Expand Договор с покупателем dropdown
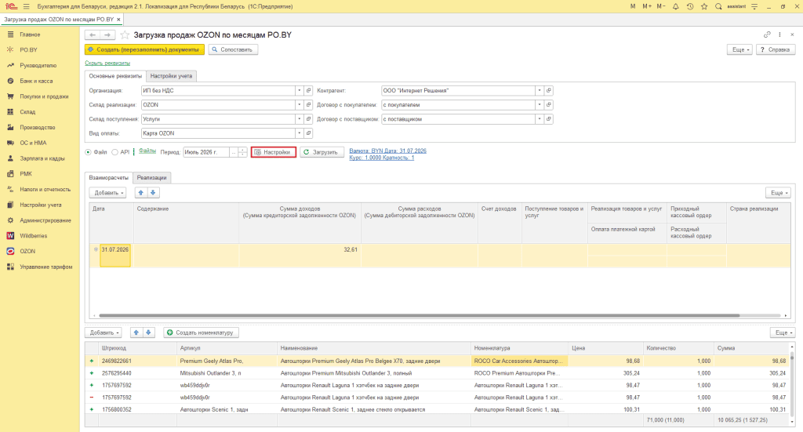The width and height of the screenshot is (803, 432). 540,105
